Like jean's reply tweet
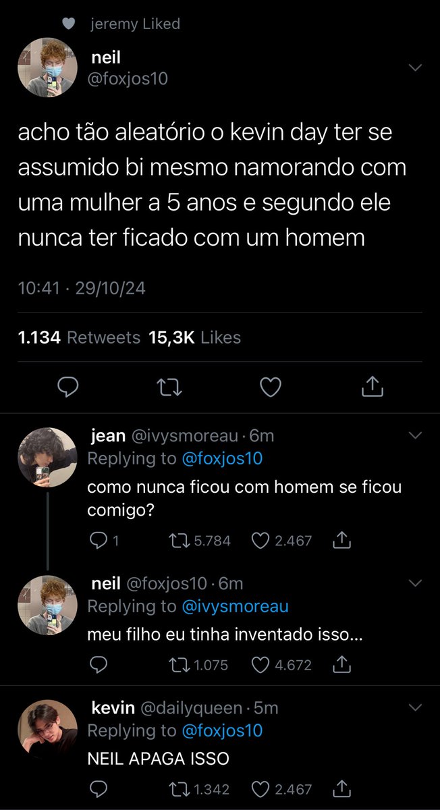Viewport: 440px width, 810px height. click(x=281, y=540)
